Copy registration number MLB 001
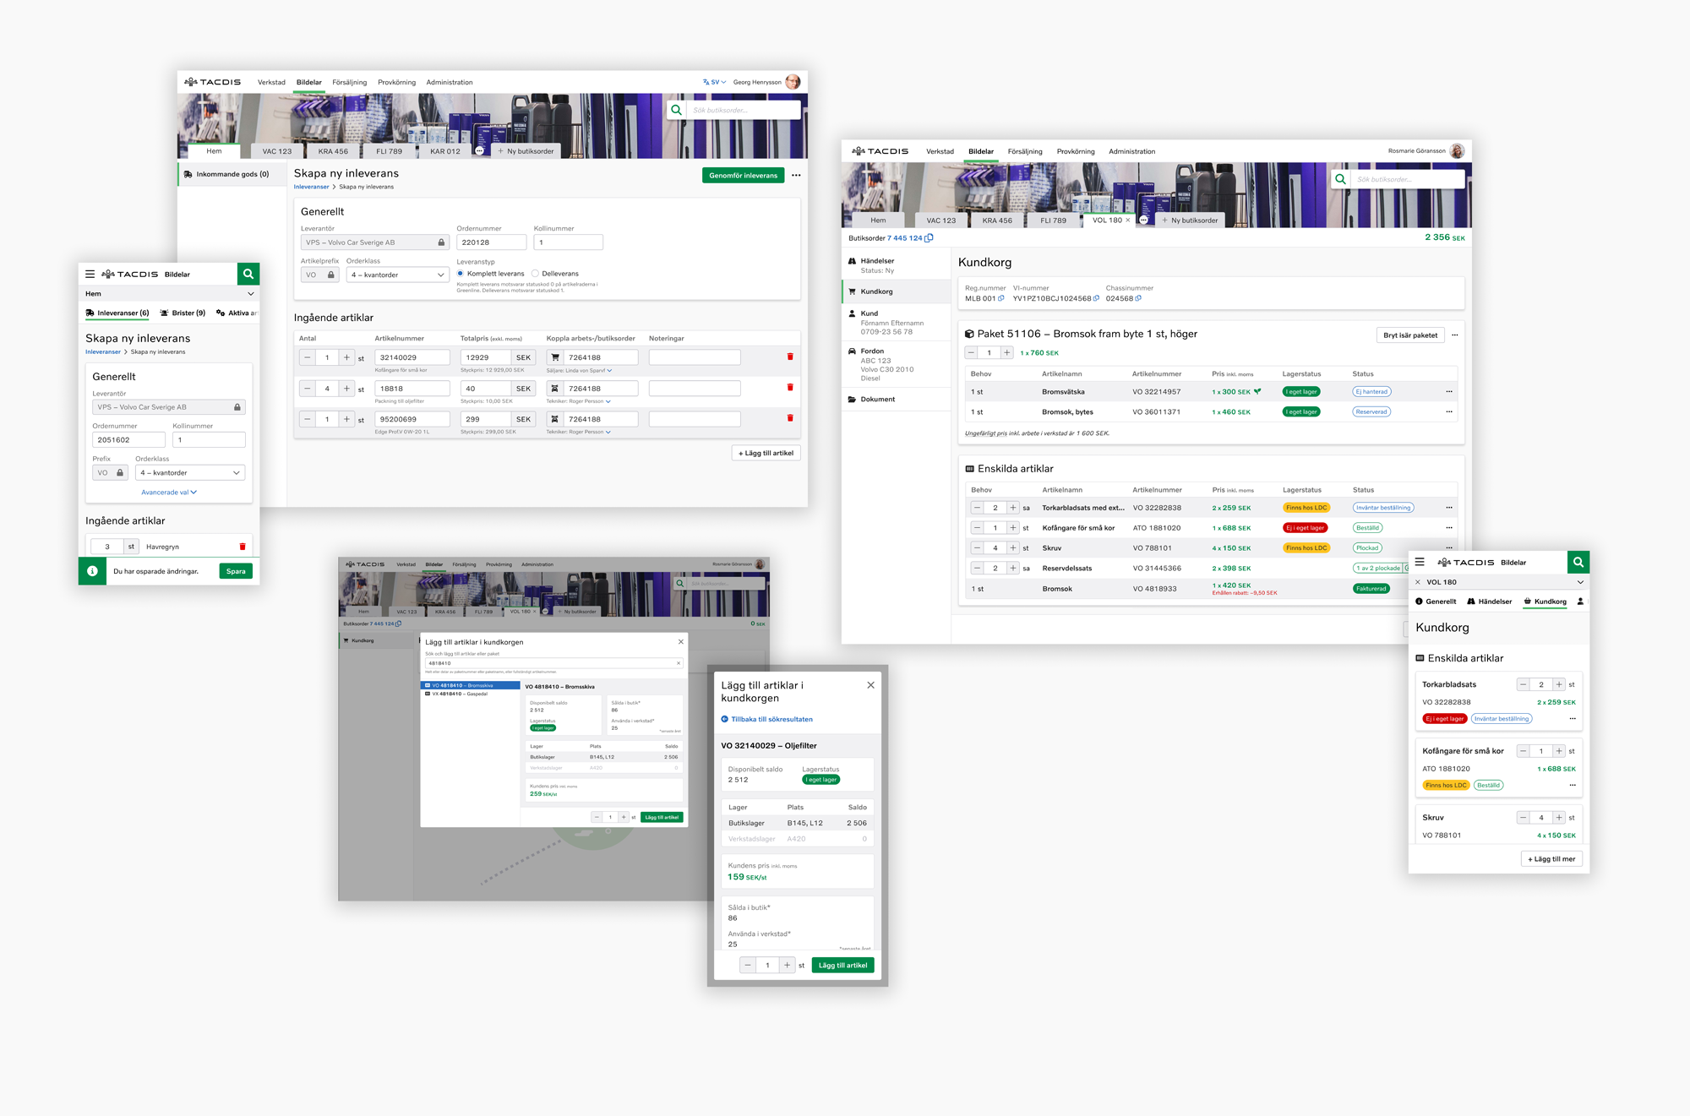The image size is (1690, 1116). point(1001,298)
